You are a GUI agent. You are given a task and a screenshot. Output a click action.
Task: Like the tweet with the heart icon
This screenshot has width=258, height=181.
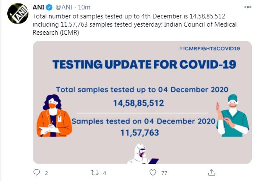[x=153, y=172]
